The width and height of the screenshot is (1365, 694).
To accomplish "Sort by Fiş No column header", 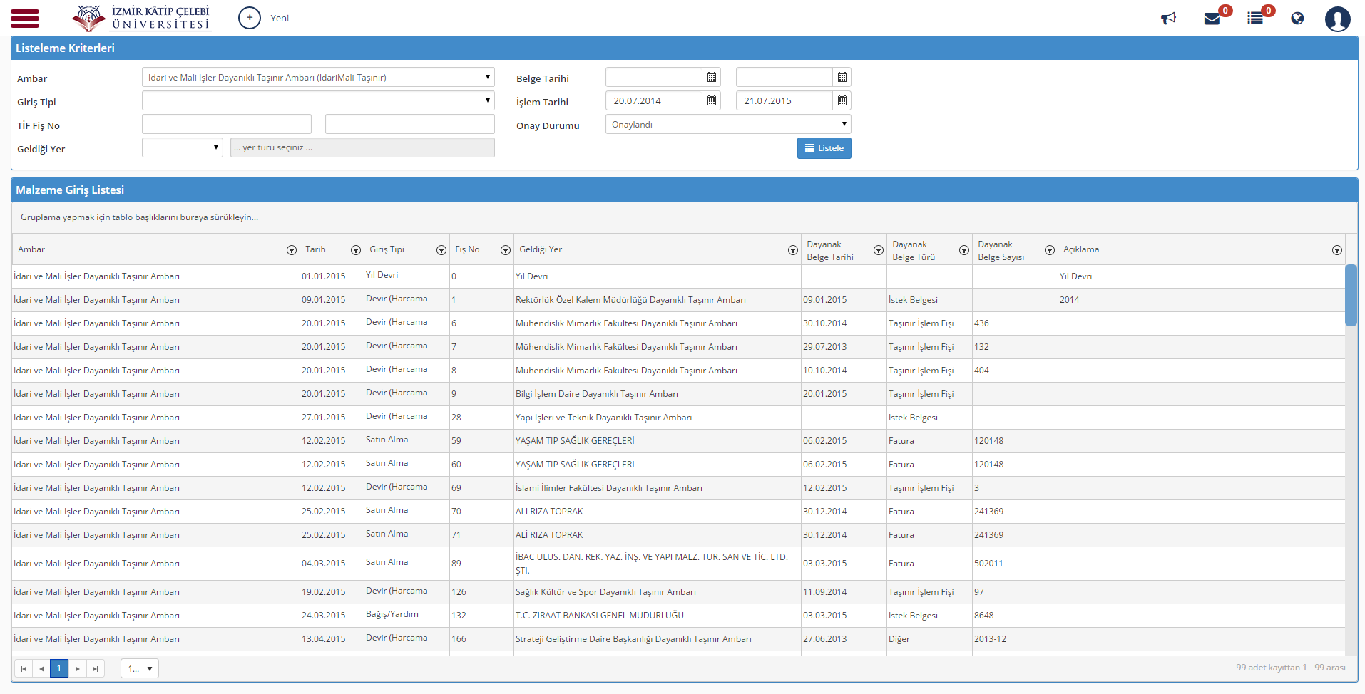I will [x=467, y=249].
